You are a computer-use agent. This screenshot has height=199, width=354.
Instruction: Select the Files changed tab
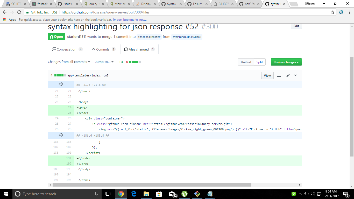click(139, 49)
